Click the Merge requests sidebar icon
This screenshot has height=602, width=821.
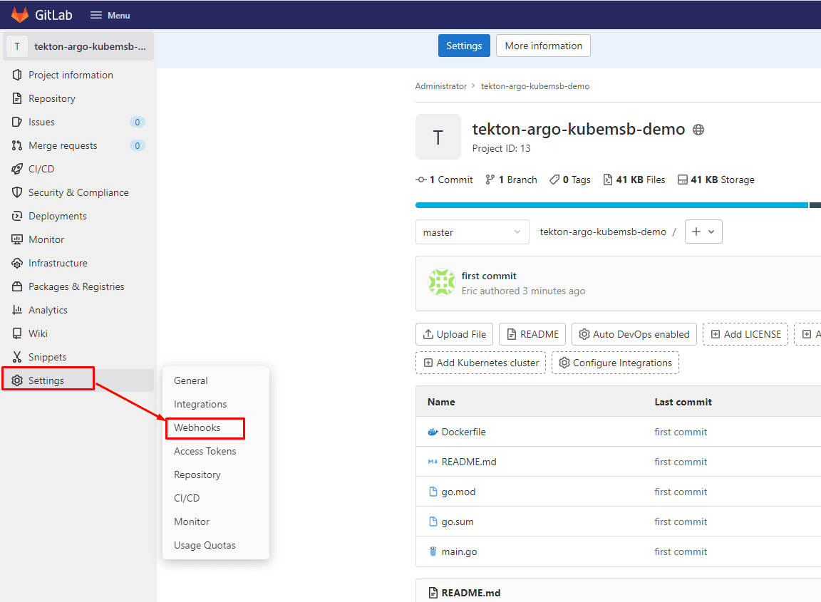(x=17, y=145)
